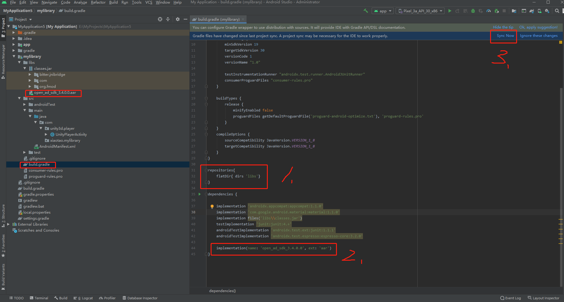Select AndroidManifest.xml in the project tree
Viewport: 564px width, 302px height.
point(57,147)
